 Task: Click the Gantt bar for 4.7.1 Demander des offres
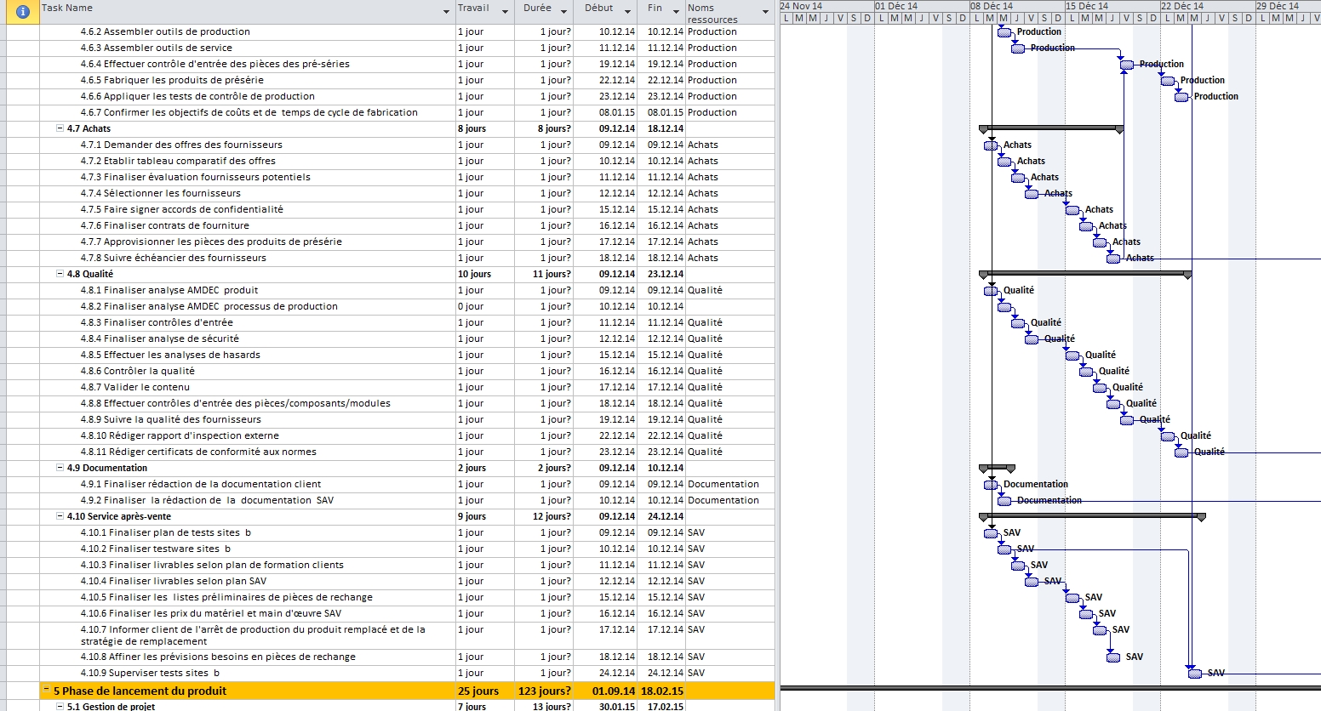(991, 146)
